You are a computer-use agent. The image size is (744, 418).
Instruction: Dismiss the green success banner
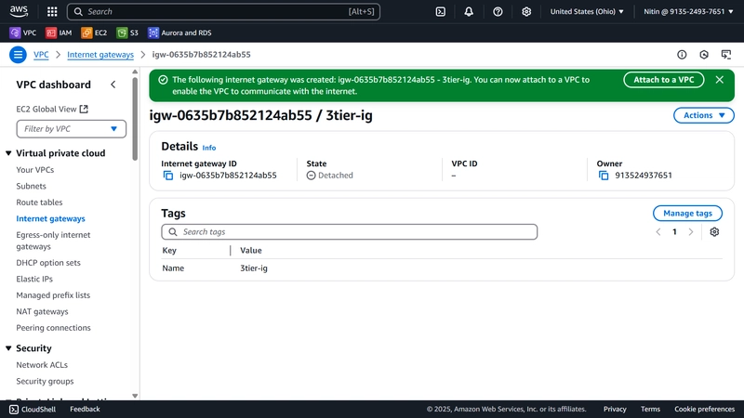point(719,80)
